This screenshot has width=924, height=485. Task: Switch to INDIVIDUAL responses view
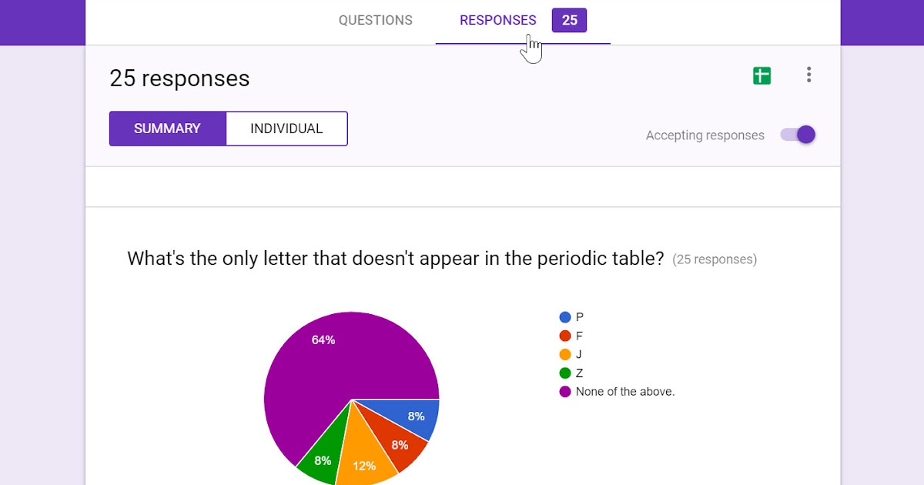(286, 129)
